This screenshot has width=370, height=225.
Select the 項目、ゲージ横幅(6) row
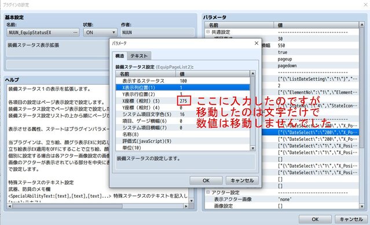click(182, 121)
